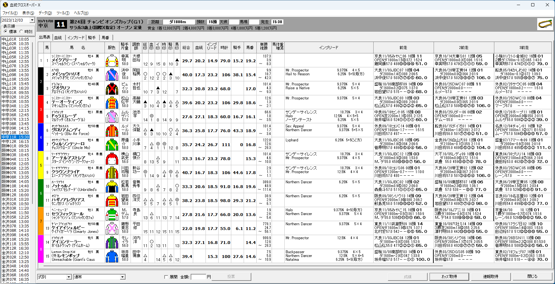This screenshot has height=284, width=555.
Task: Open the 通常 dropdown
Action: coord(122,277)
